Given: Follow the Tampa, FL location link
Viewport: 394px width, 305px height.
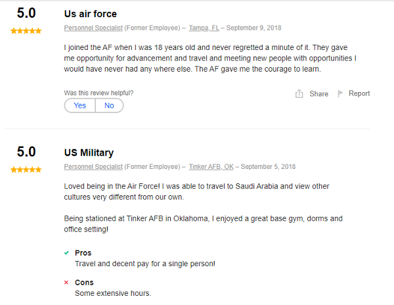Looking at the screenshot, I should point(203,28).
